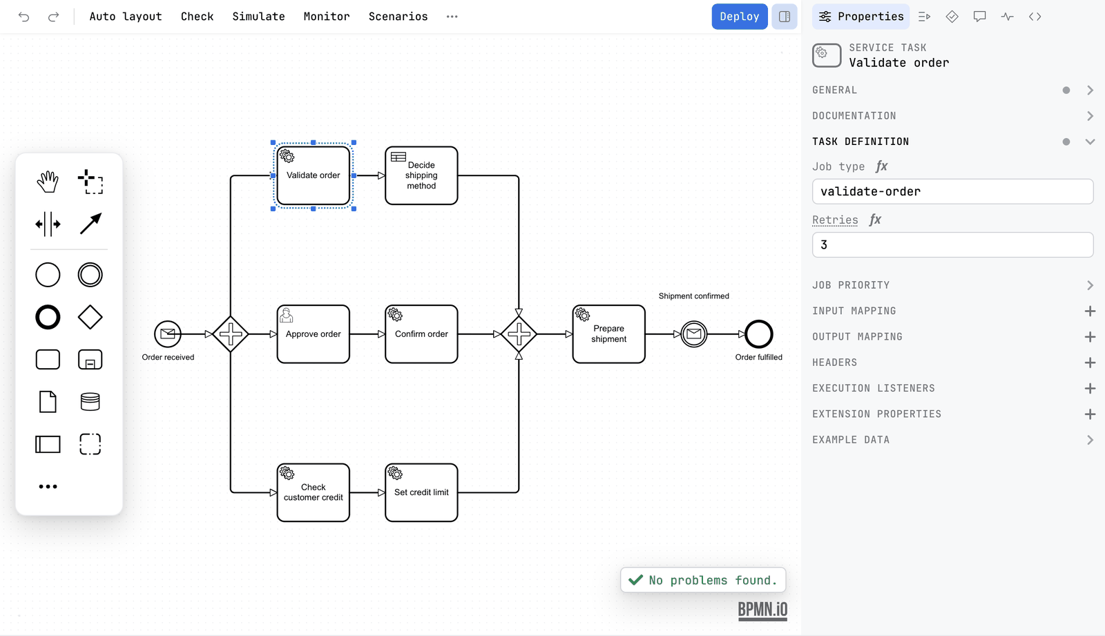This screenshot has height=636, width=1105.
Task: Add a Start event from palette
Action: tap(48, 275)
